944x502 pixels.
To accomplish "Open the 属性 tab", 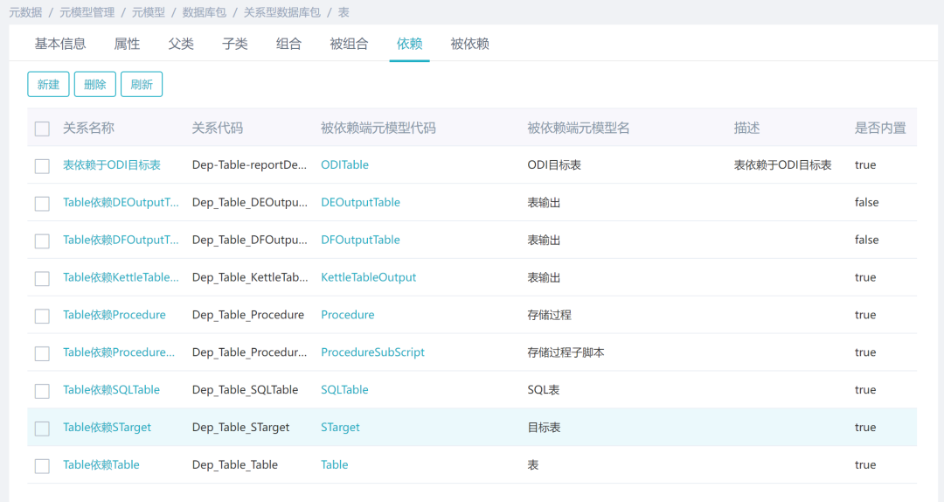I will coord(127,44).
